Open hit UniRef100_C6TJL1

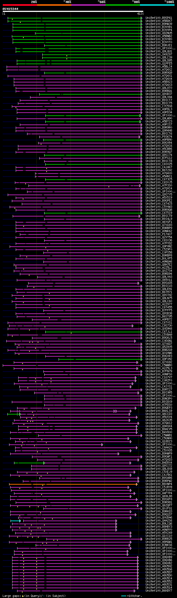click(x=159, y=332)
